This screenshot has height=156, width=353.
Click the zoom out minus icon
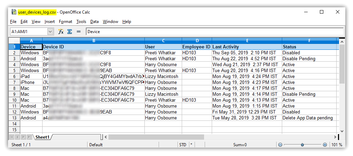(x=280, y=145)
